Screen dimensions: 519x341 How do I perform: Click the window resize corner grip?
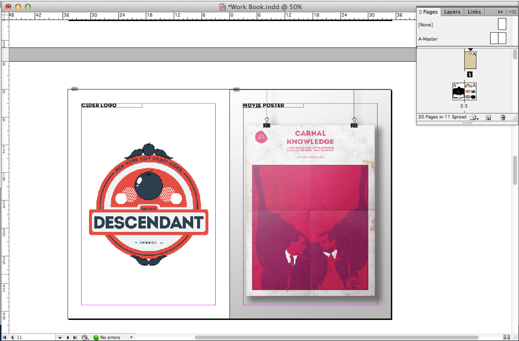[x=515, y=337]
